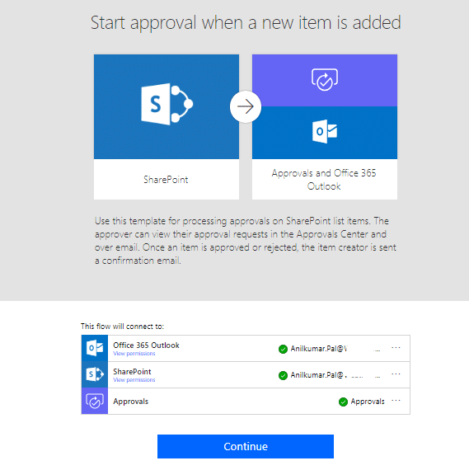Open ellipsis menu for Approvals connection
Image resolution: width=469 pixels, height=470 pixels.
pos(396,401)
